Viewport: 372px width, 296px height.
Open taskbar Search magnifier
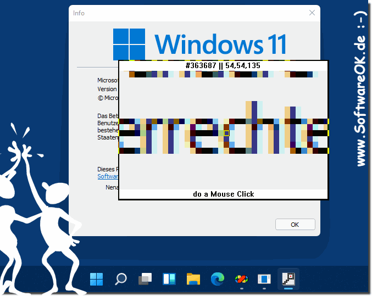point(121,279)
